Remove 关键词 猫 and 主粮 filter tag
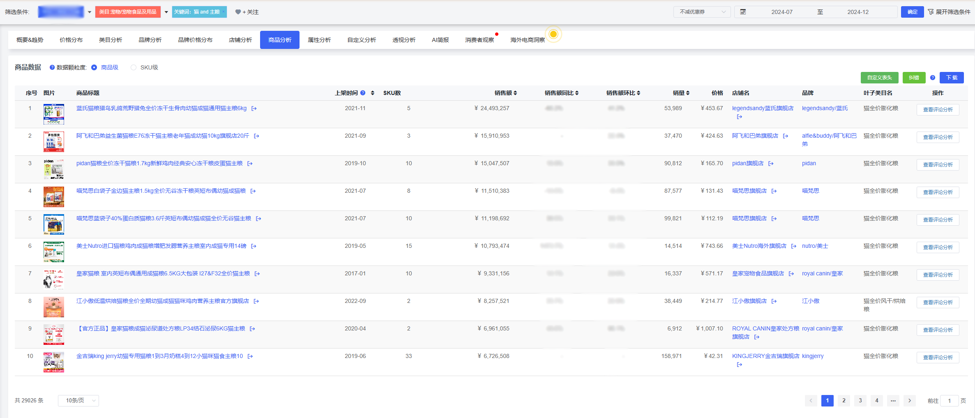The width and height of the screenshot is (975, 418). pyautogui.click(x=224, y=12)
